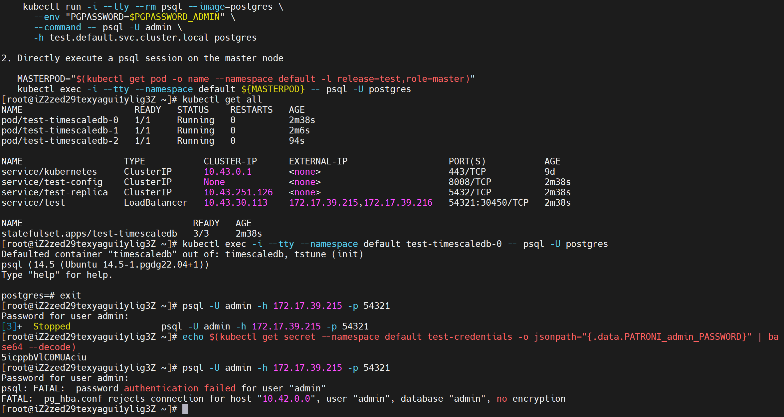784x417 pixels.
Task: Click the pod/test-timescaledb-2 entry
Action: tap(60, 141)
